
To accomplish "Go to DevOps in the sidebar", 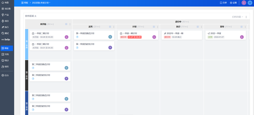I will 6,40.
